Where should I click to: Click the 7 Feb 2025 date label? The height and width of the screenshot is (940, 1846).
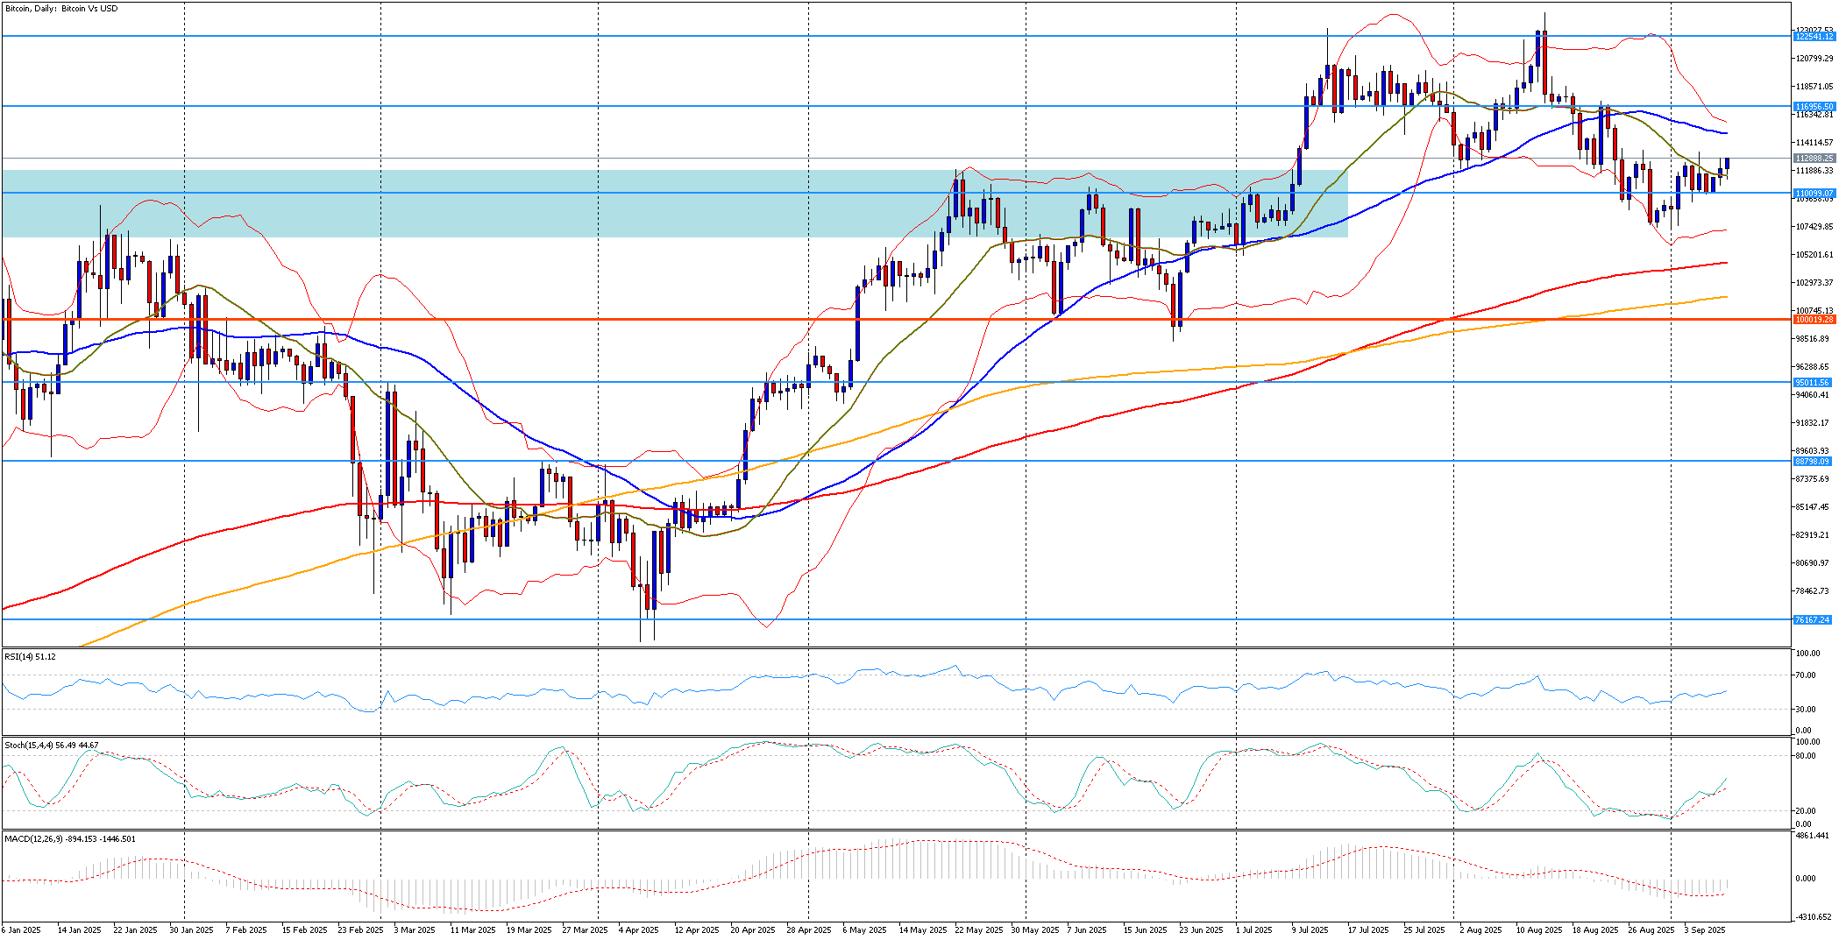point(245,930)
